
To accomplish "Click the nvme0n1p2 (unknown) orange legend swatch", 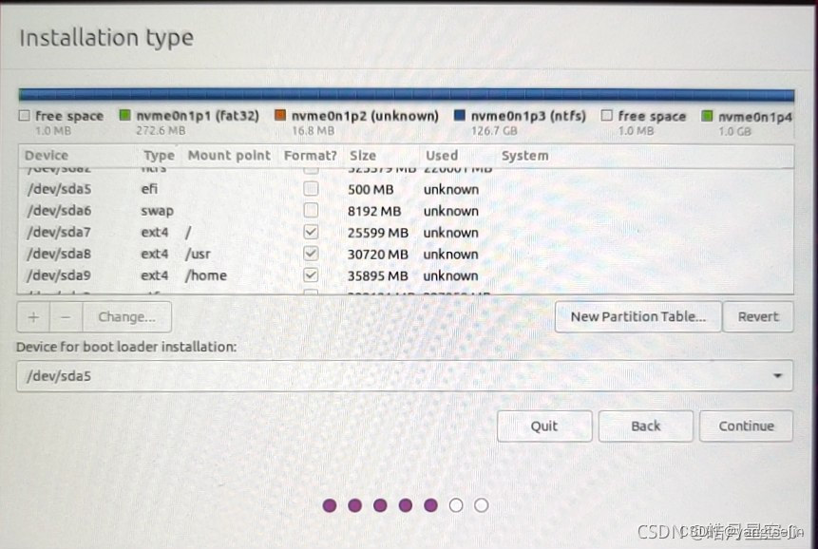I will coord(280,115).
